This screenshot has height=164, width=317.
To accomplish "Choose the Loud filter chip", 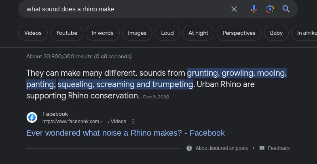I will pyautogui.click(x=167, y=33).
